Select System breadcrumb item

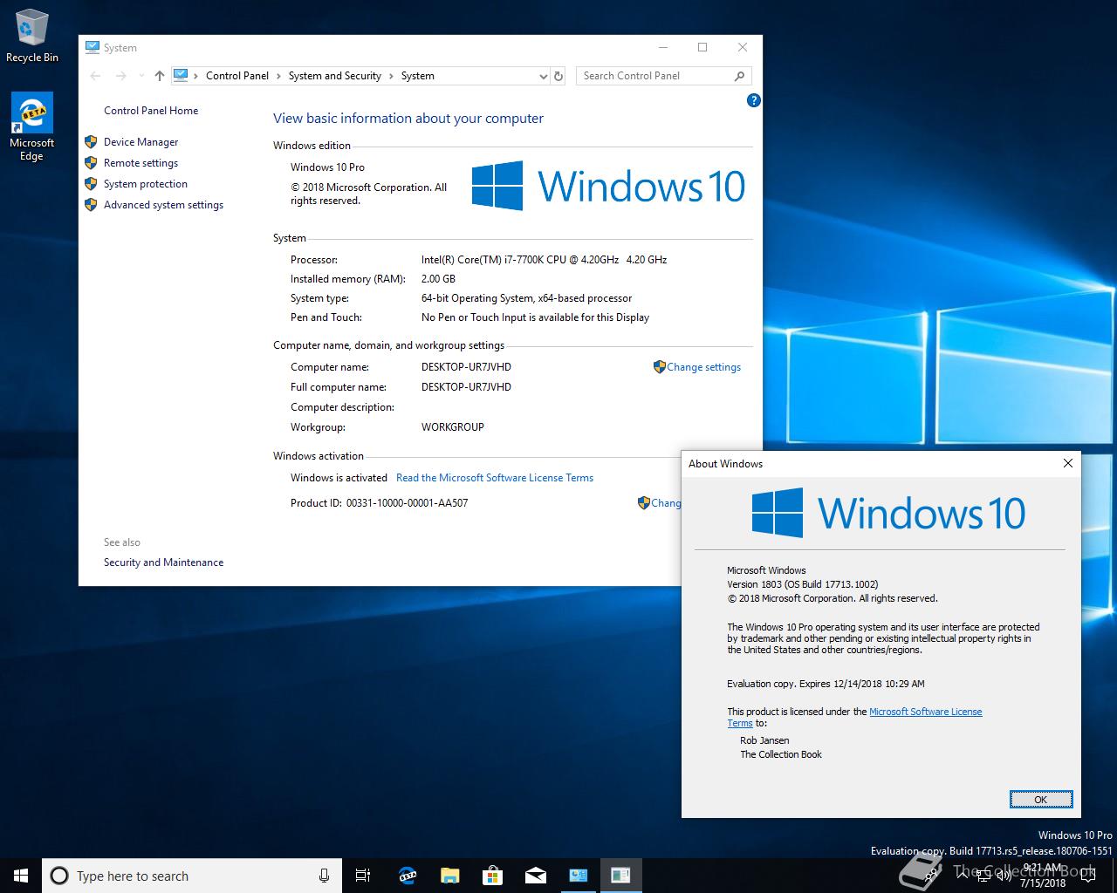coord(417,76)
